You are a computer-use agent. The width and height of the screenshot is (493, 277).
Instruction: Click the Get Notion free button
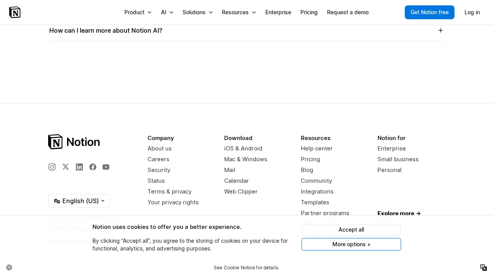pos(429,12)
